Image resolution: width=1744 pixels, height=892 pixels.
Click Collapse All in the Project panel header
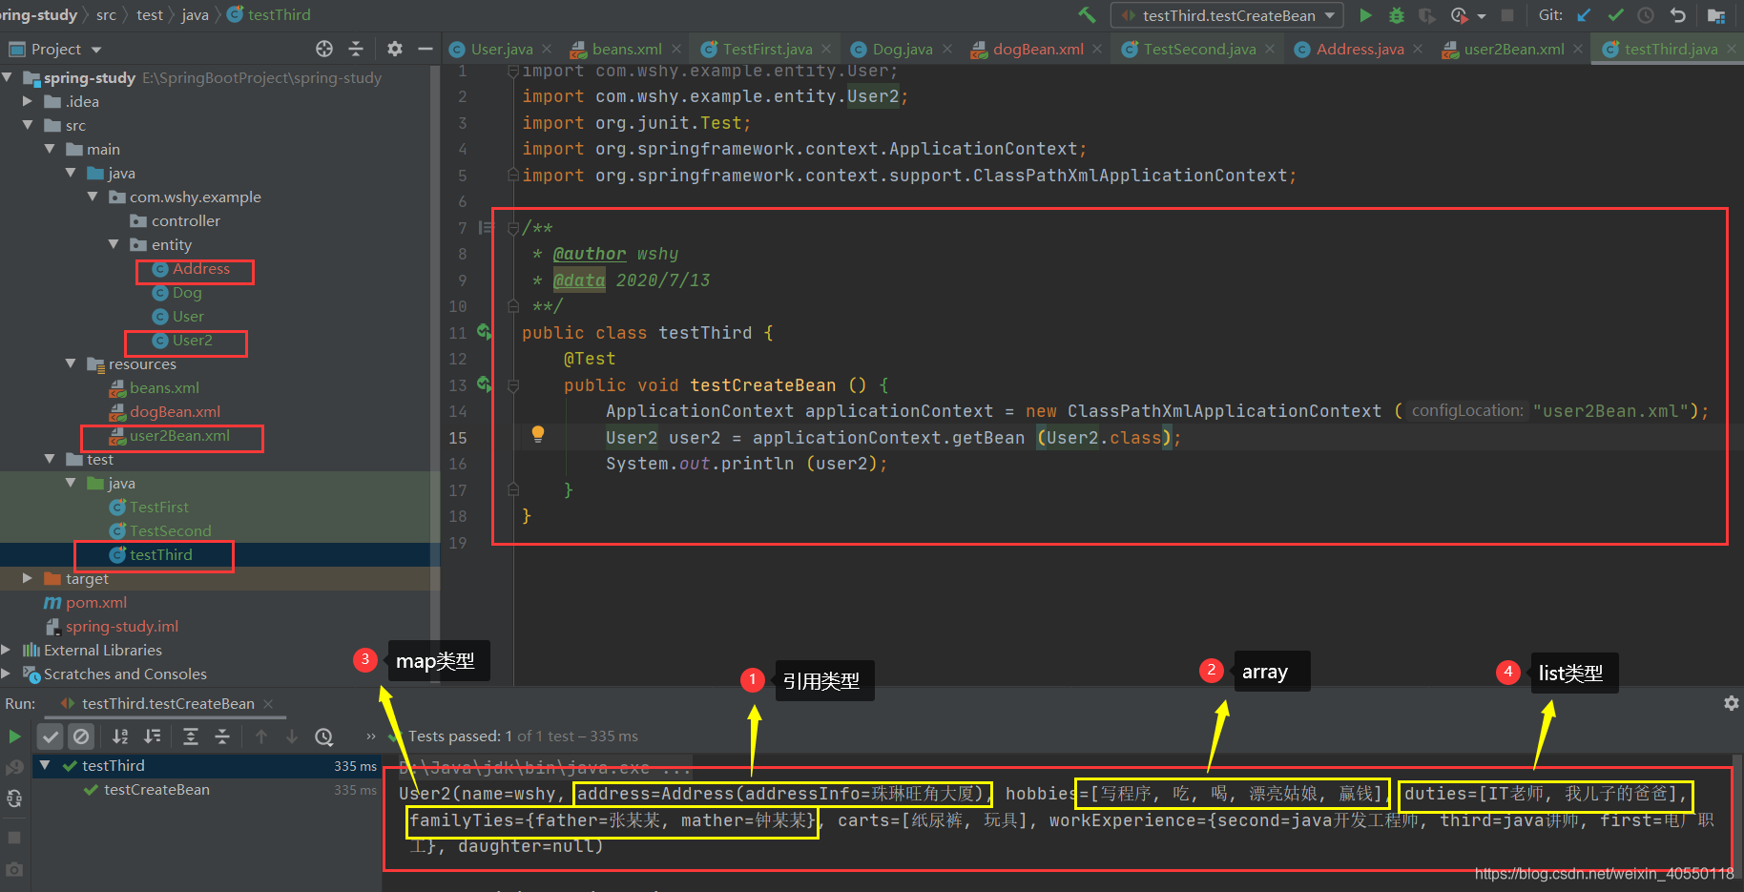356,49
